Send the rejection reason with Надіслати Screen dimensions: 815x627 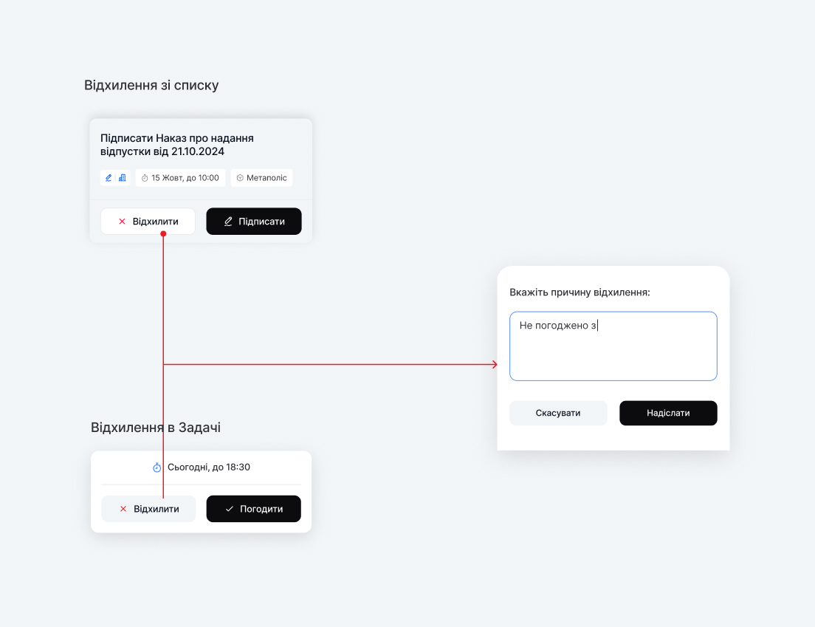click(668, 413)
